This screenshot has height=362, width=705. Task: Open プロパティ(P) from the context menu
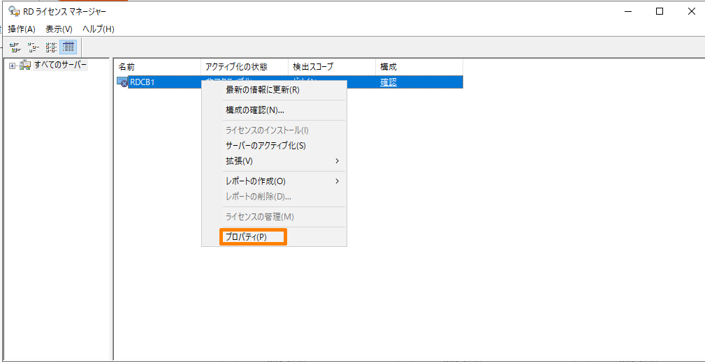[x=274, y=237]
